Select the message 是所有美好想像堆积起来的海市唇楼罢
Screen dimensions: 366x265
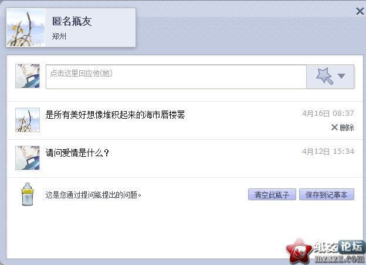[115, 115]
